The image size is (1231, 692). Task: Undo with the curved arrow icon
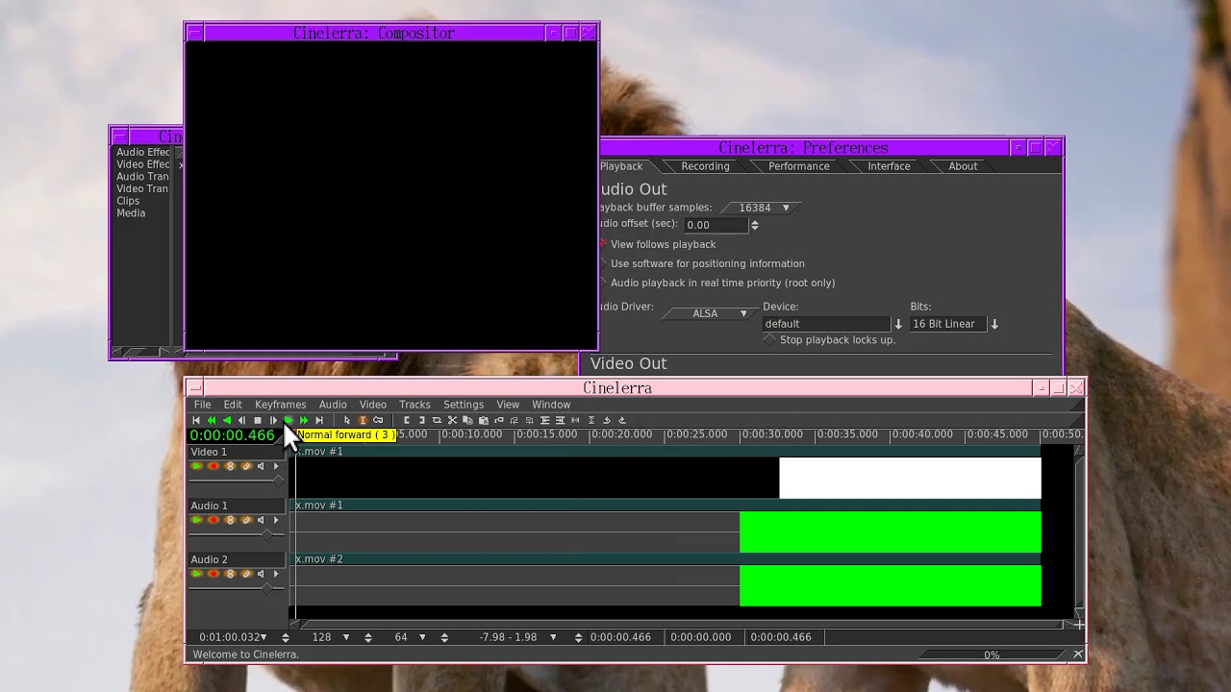(x=607, y=420)
